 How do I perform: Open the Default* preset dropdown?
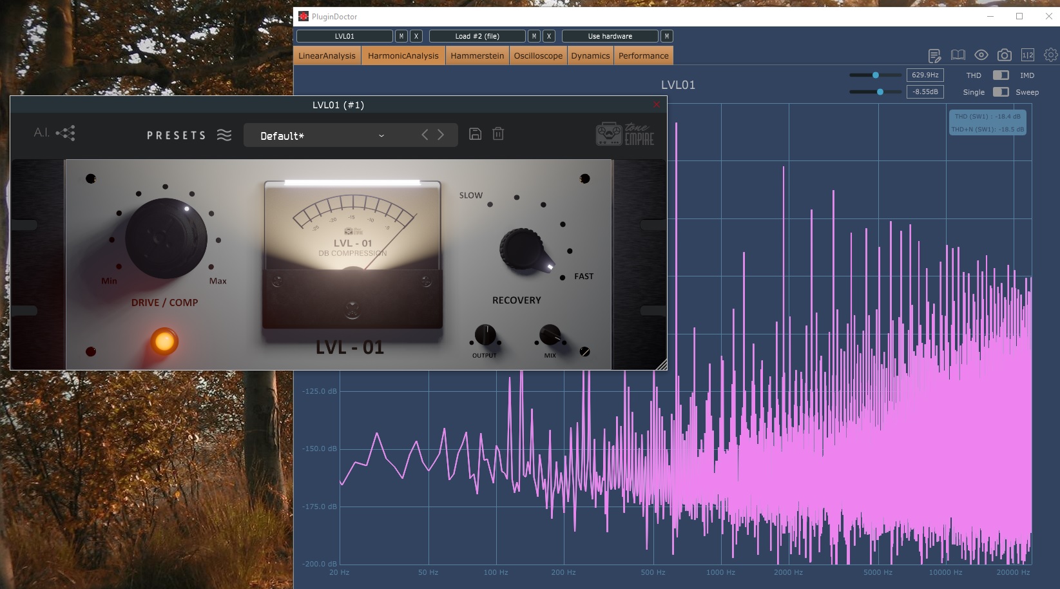click(x=322, y=135)
